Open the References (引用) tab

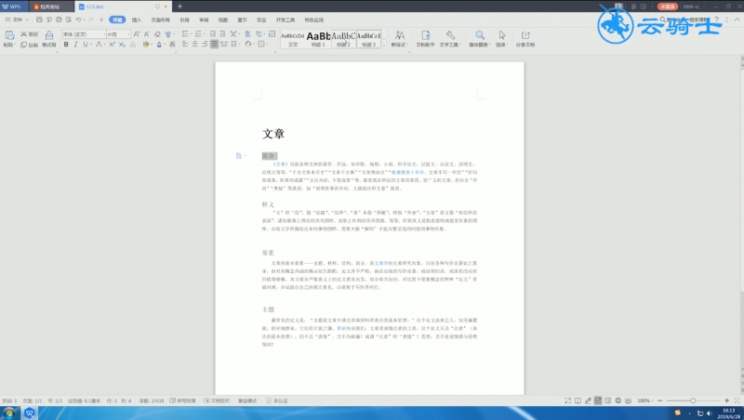coord(184,20)
